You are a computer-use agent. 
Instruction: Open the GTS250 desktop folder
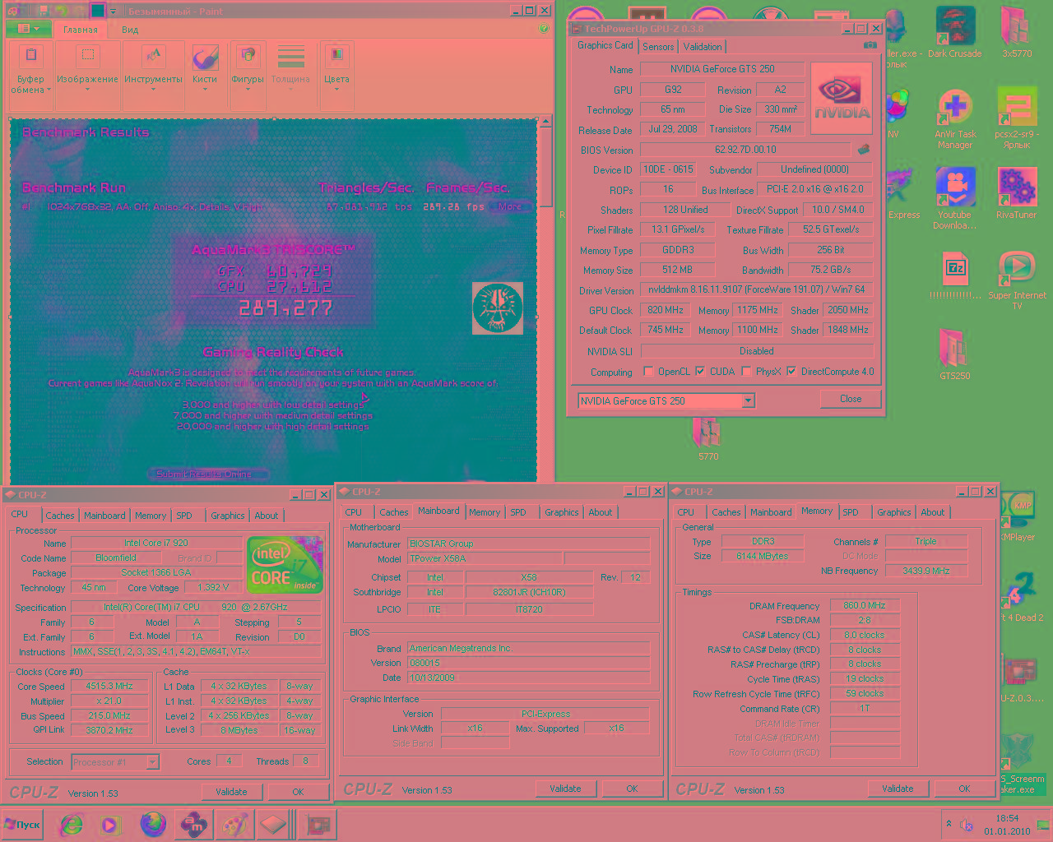pos(954,354)
